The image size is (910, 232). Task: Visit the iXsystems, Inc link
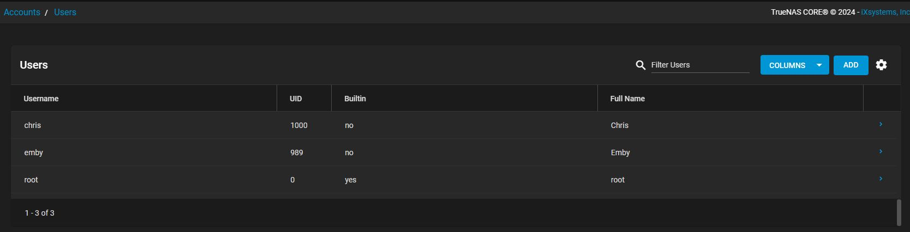[885, 12]
